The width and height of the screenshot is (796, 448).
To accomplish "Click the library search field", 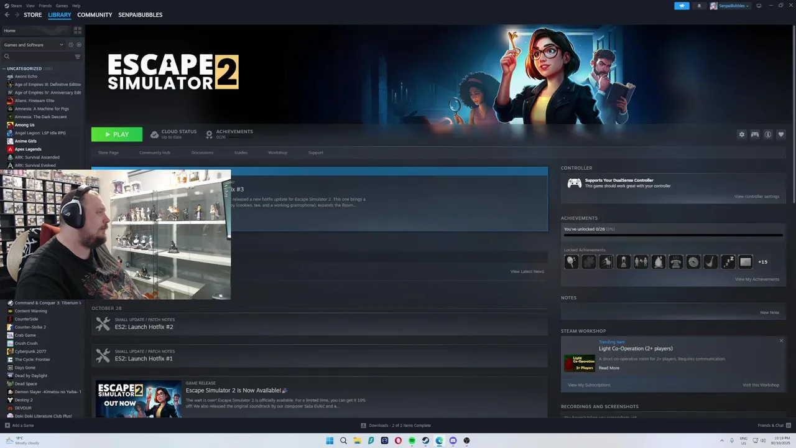I will [37, 57].
